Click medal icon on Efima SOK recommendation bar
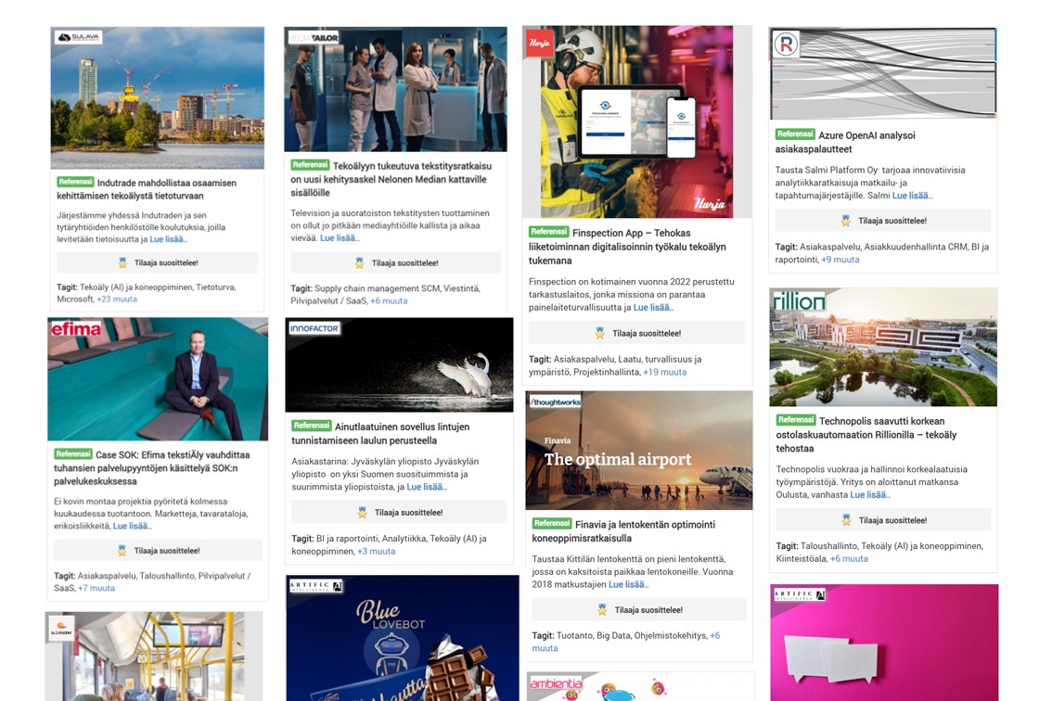1052x701 pixels. tap(122, 551)
